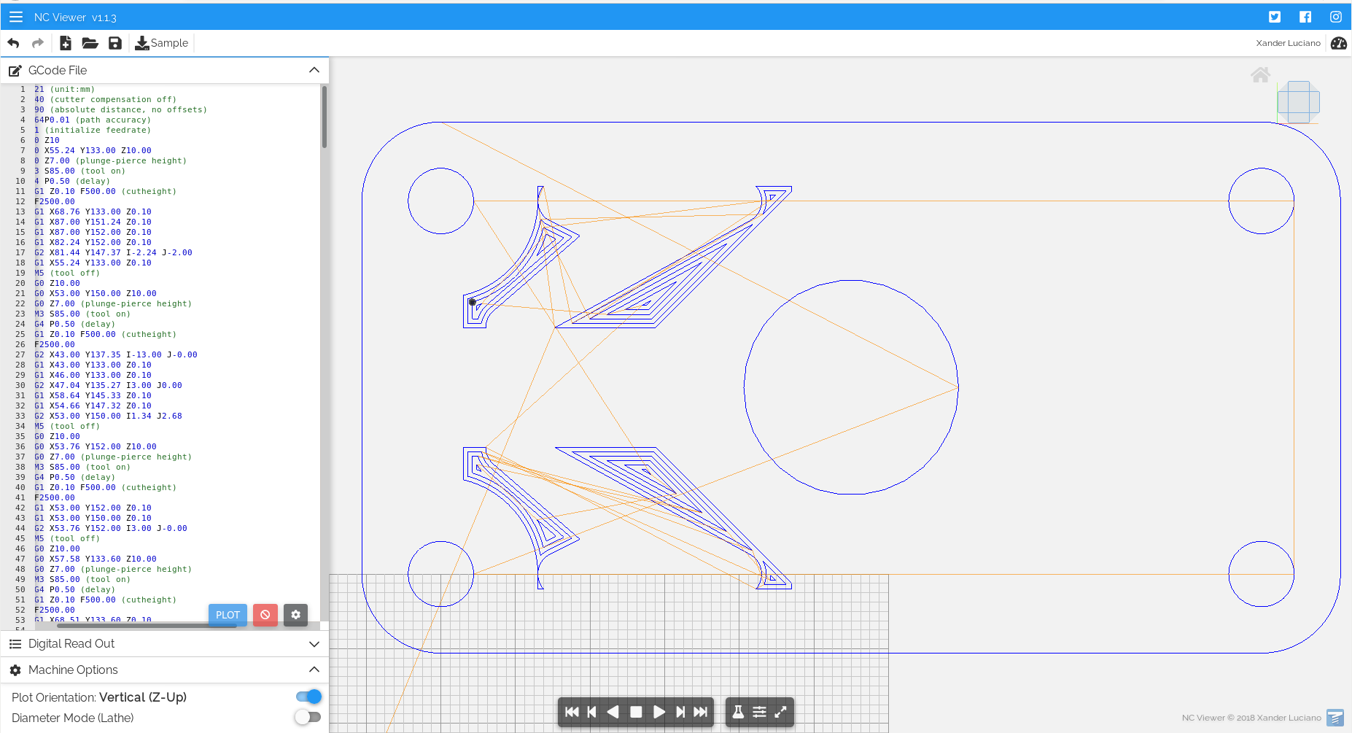This screenshot has height=733, width=1352.
Task: Click the vertical scrollbar of the gcode editor
Action: pyautogui.click(x=324, y=117)
